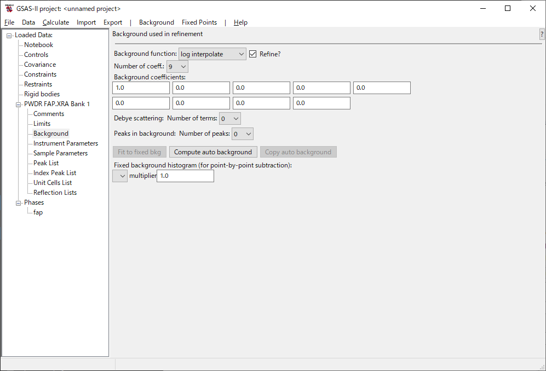
Task: Select Peak List in data tree
Action: coord(46,163)
